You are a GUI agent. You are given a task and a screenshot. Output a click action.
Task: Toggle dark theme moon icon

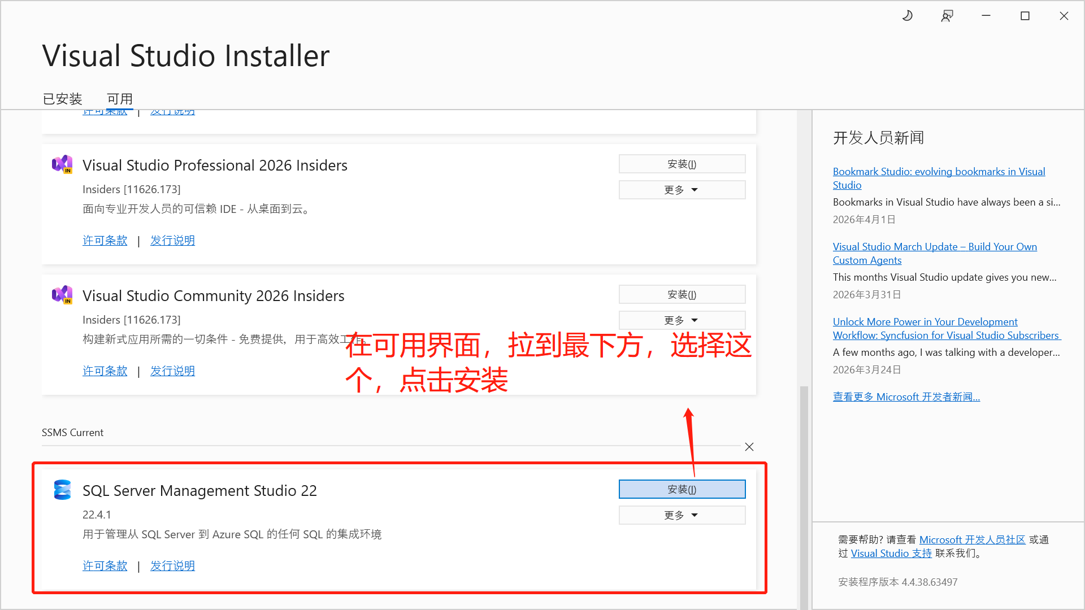point(908,16)
